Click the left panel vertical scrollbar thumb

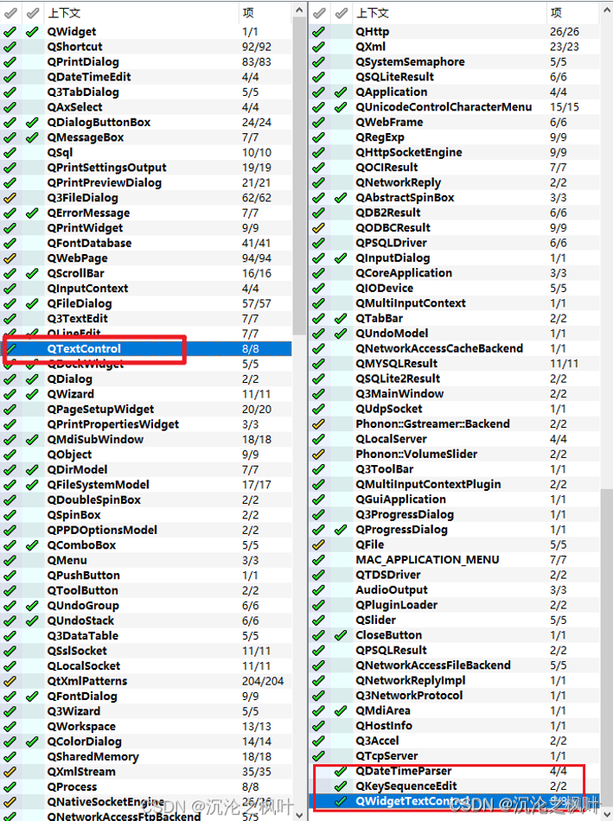point(298,175)
